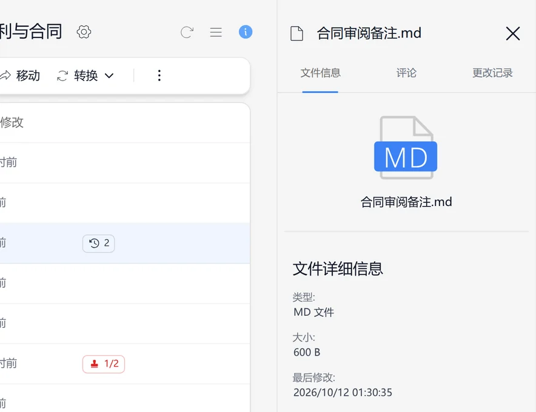
Task: Open the three-dot more actions menu
Action: (159, 76)
